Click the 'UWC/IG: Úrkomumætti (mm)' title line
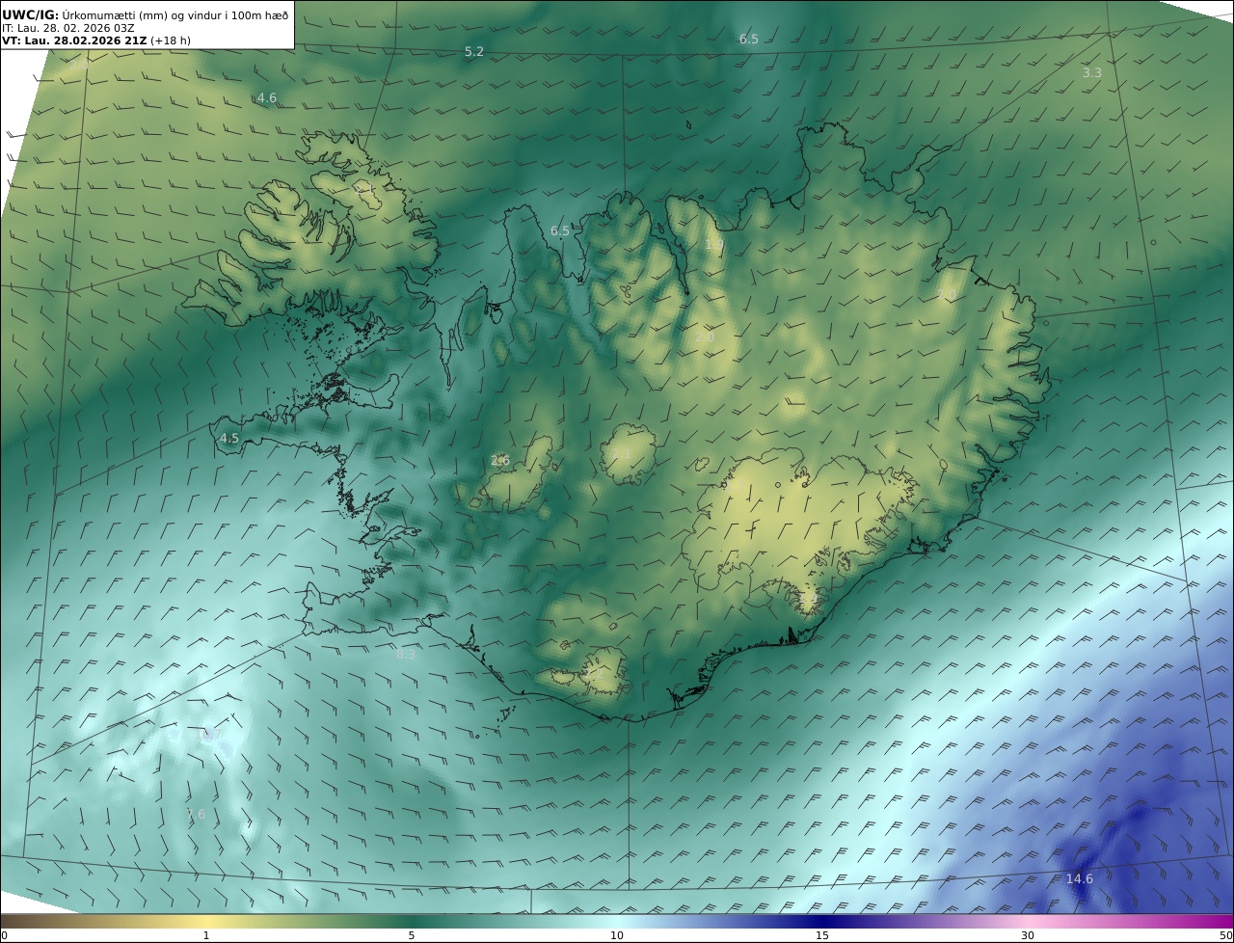The height and width of the screenshot is (943, 1234). point(146,14)
